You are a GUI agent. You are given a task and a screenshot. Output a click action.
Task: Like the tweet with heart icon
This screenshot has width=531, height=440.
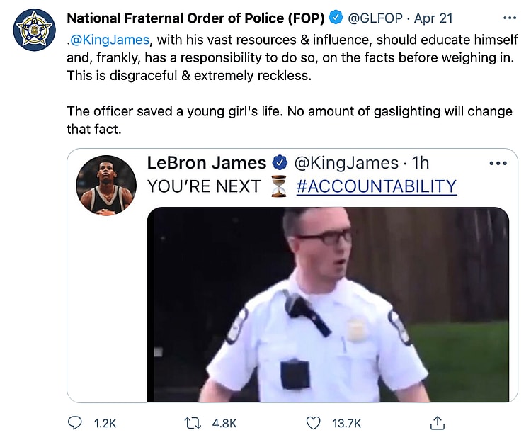(313, 423)
